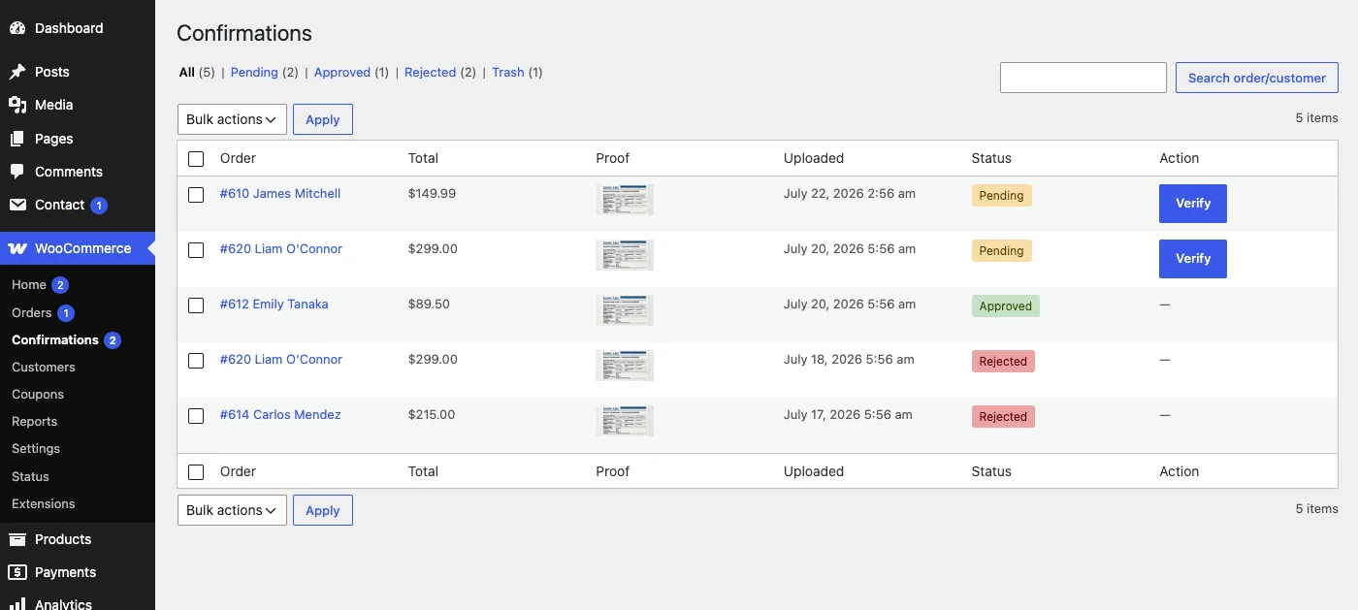
Task: Tick checkbox for pending #620 Liam O'Connor
Action: pos(196,250)
